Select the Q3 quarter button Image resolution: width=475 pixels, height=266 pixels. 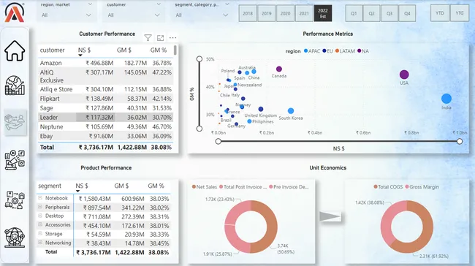tap(389, 13)
